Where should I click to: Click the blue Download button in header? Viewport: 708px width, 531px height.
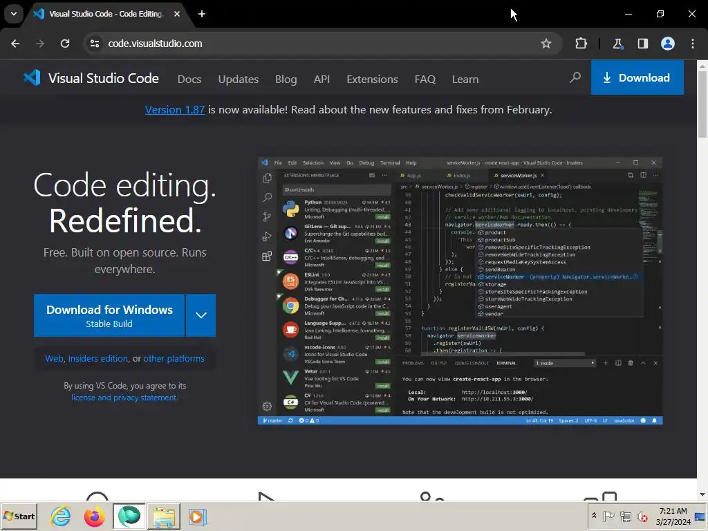[637, 77]
